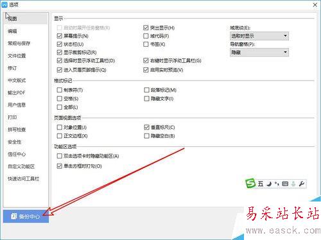Uncheck the 屏幕提示(N) checkbox
The image size is (321, 240).
pyautogui.click(x=60, y=36)
